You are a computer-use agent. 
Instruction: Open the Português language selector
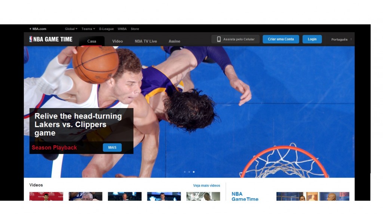(x=341, y=39)
